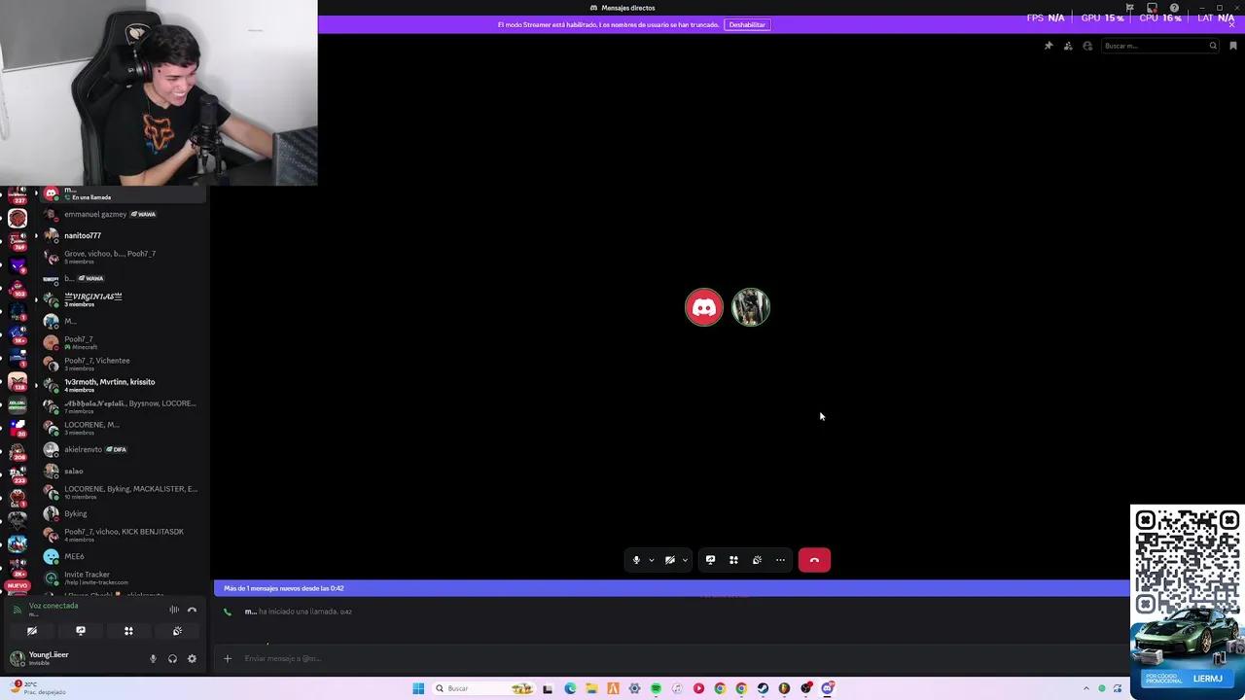Open the microphone options chevron
Image resolution: width=1245 pixels, height=700 pixels.
[x=651, y=559]
